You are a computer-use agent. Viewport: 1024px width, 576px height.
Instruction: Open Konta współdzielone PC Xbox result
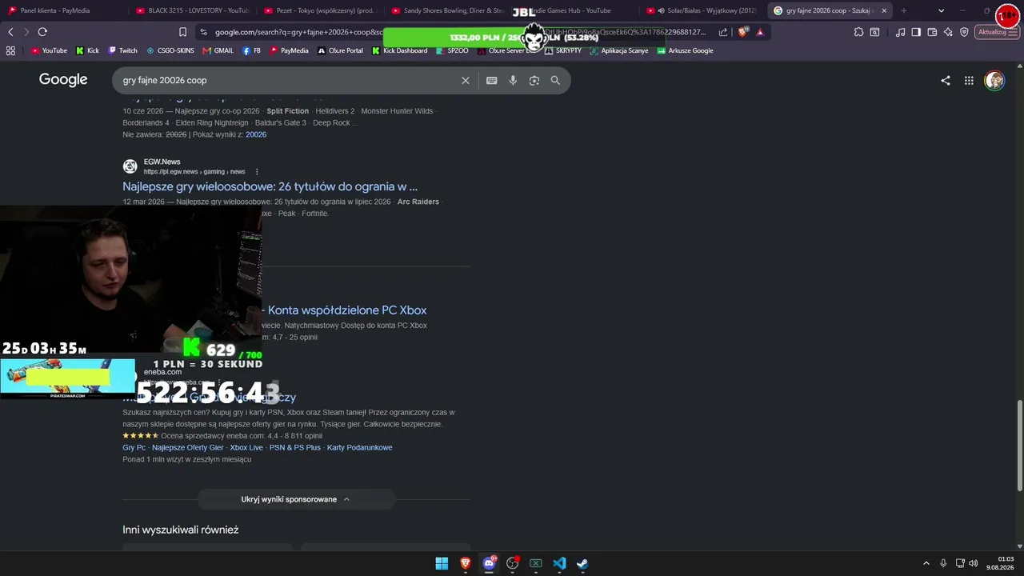(x=347, y=310)
